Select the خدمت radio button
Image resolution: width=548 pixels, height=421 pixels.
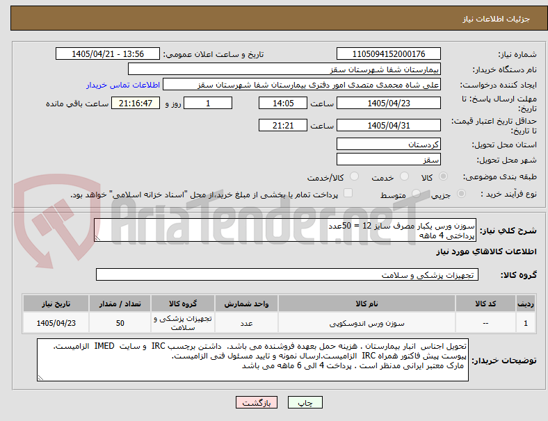coord(404,176)
